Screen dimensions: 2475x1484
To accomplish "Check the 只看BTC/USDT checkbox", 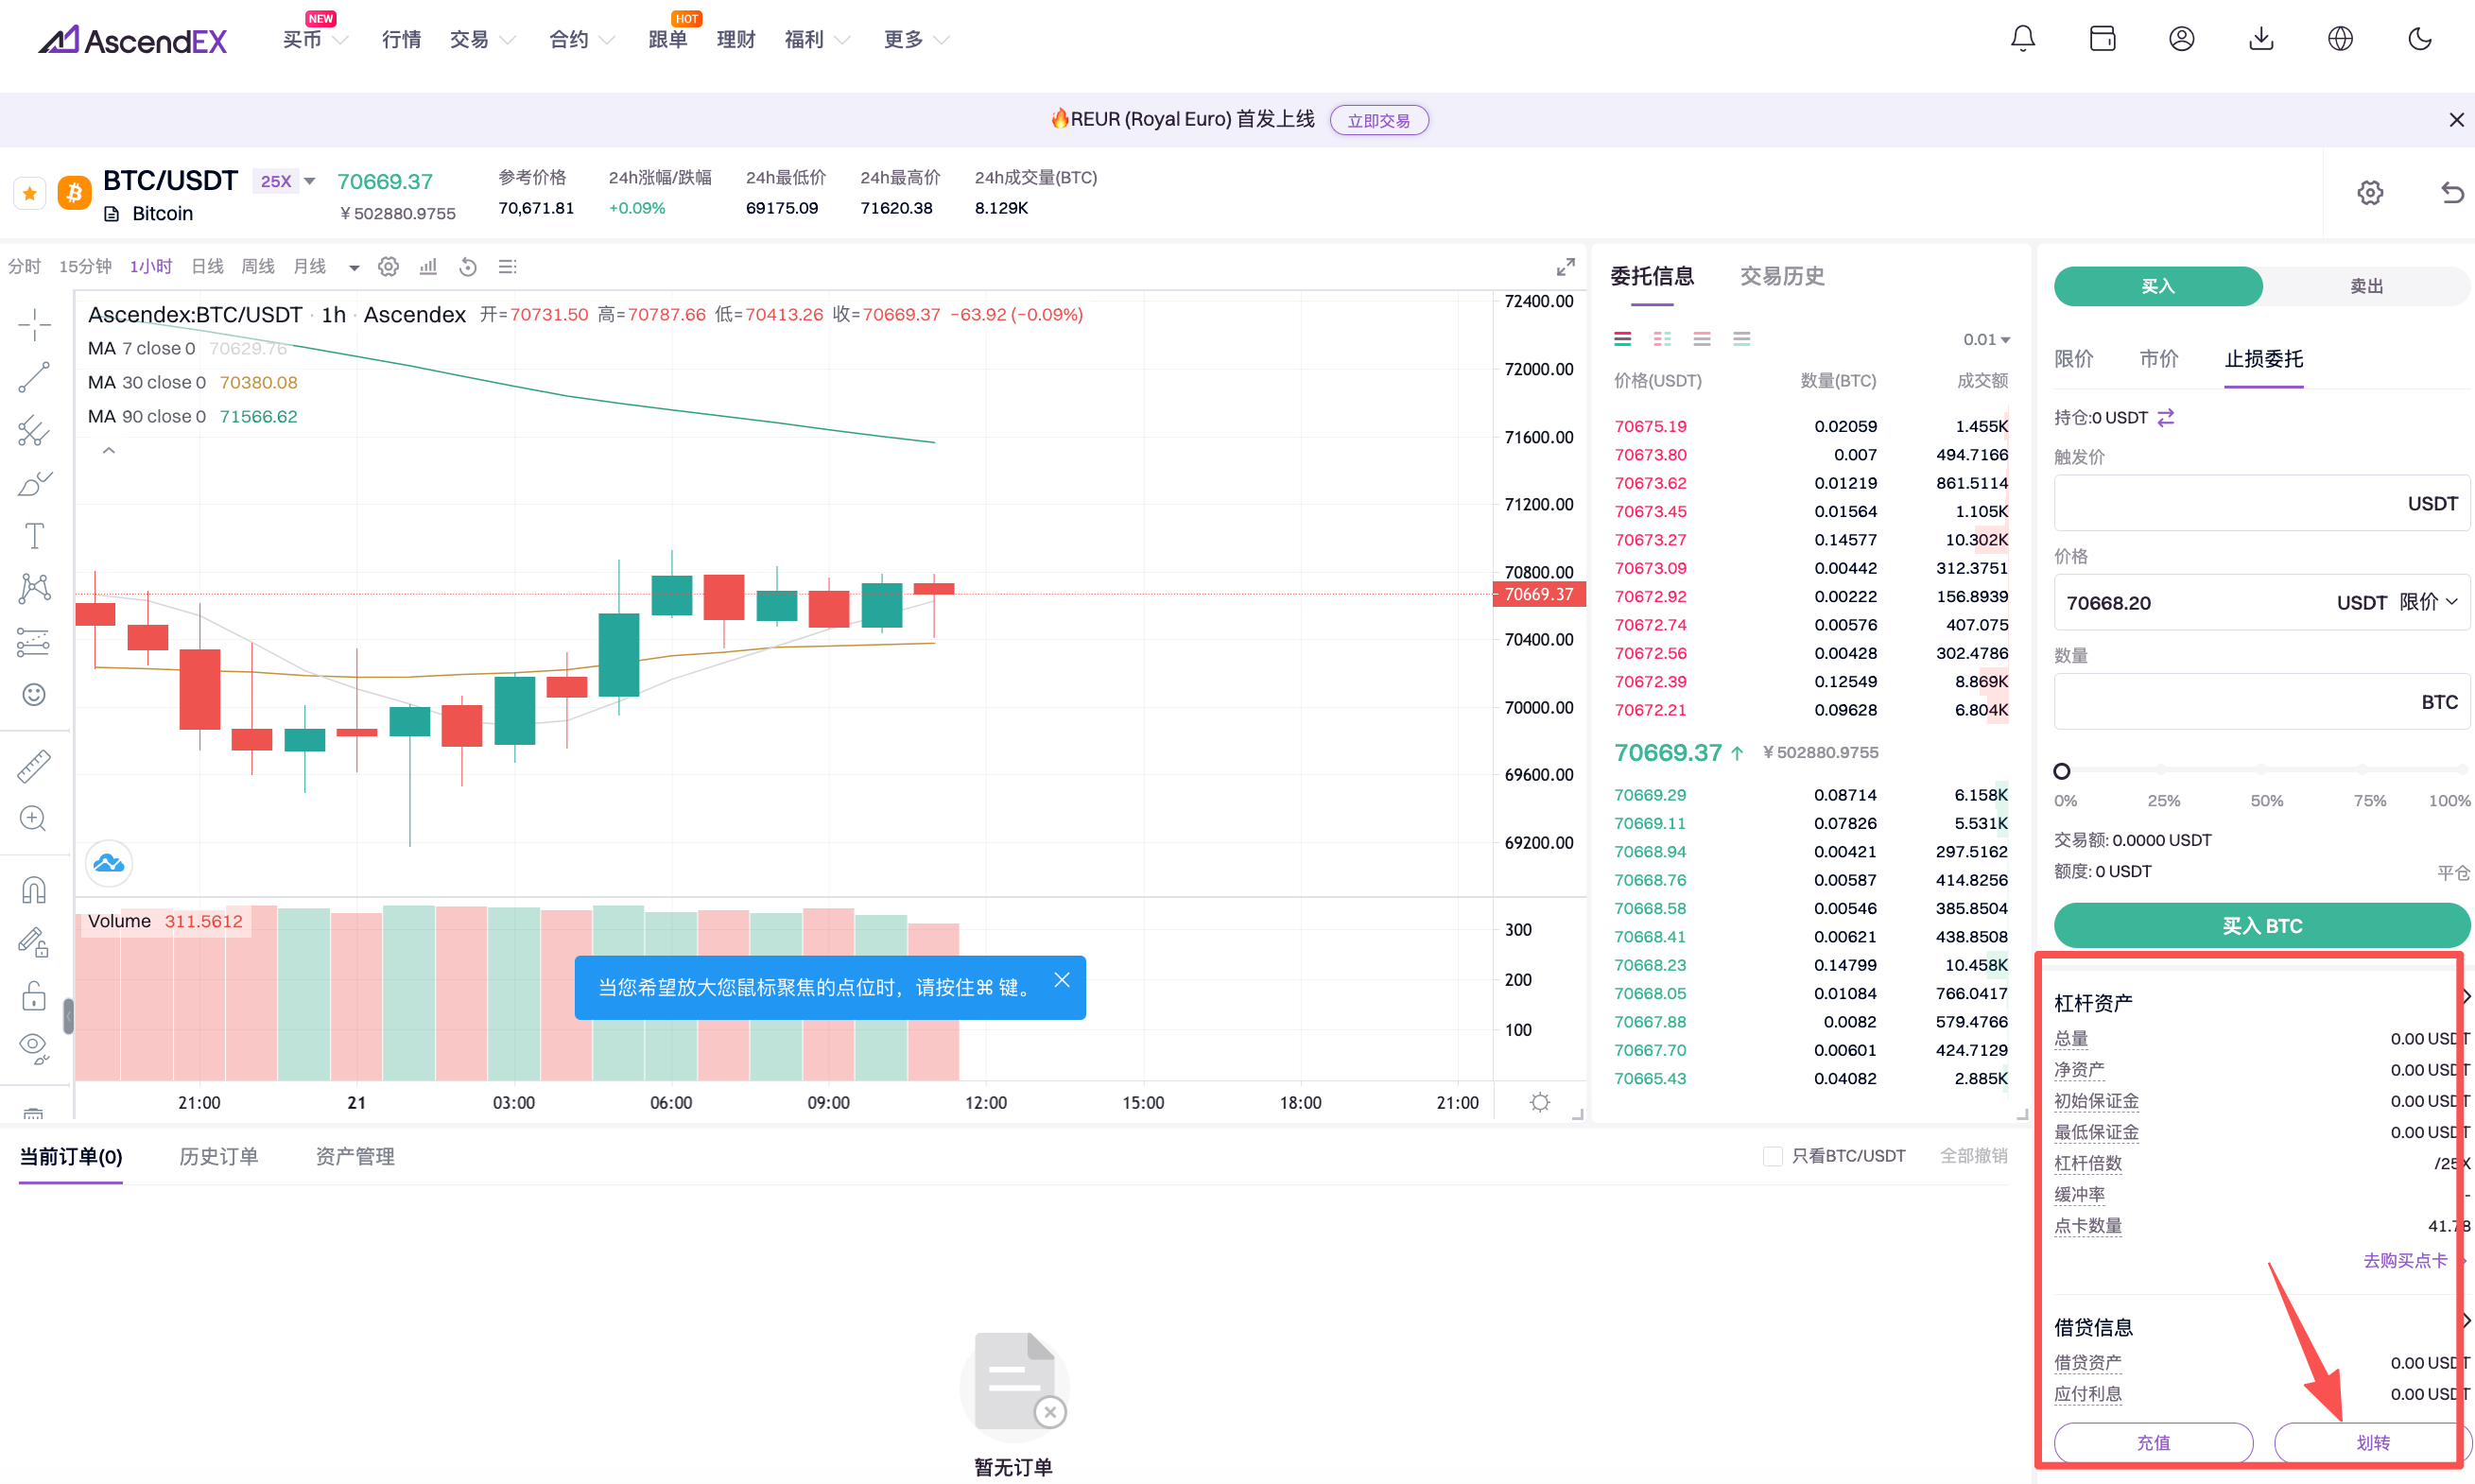I will pos(1772,1156).
